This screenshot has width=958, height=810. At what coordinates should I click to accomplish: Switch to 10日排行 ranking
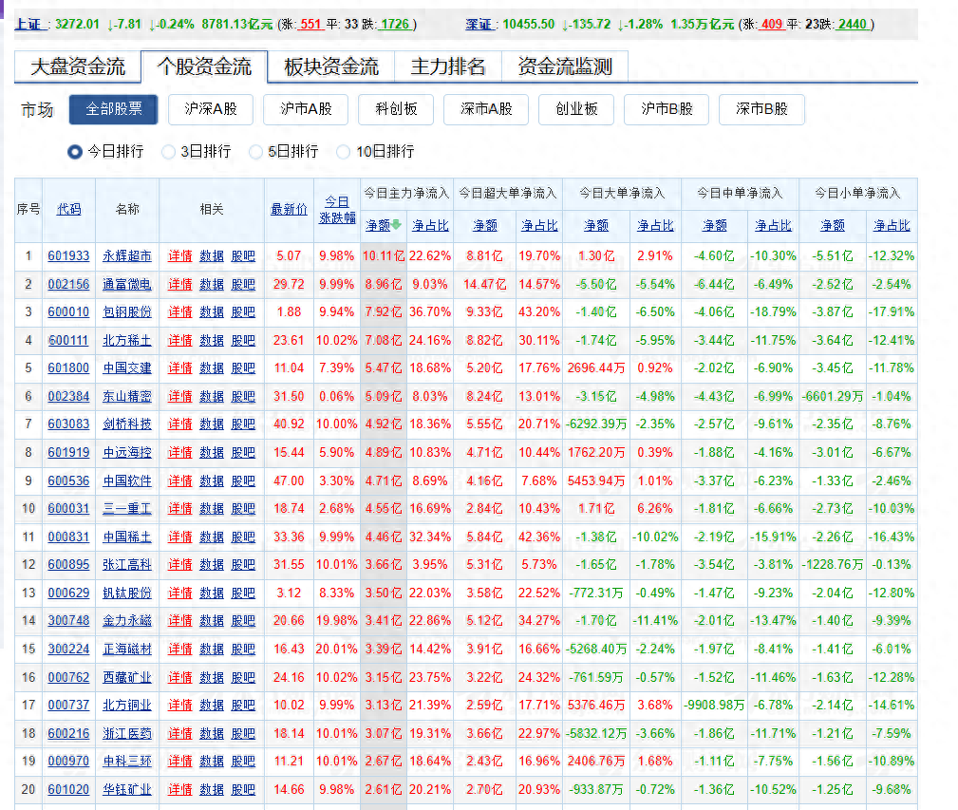[x=343, y=151]
